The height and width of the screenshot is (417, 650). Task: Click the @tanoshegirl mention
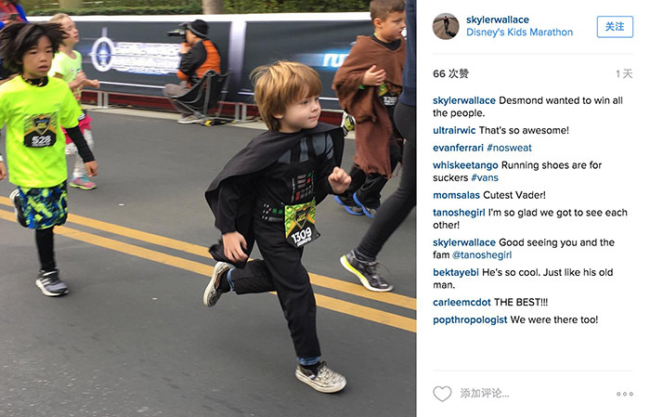[x=482, y=254]
